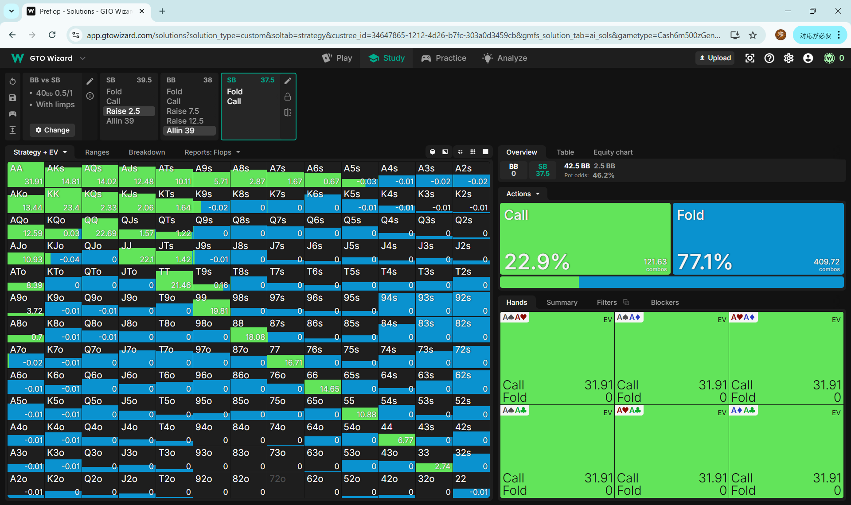Open the Actions dropdown in overview panel

pos(523,194)
